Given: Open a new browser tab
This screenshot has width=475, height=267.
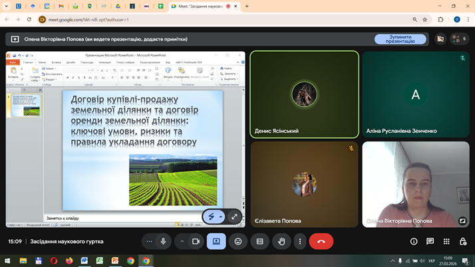Looking at the screenshot, I should (x=247, y=6).
